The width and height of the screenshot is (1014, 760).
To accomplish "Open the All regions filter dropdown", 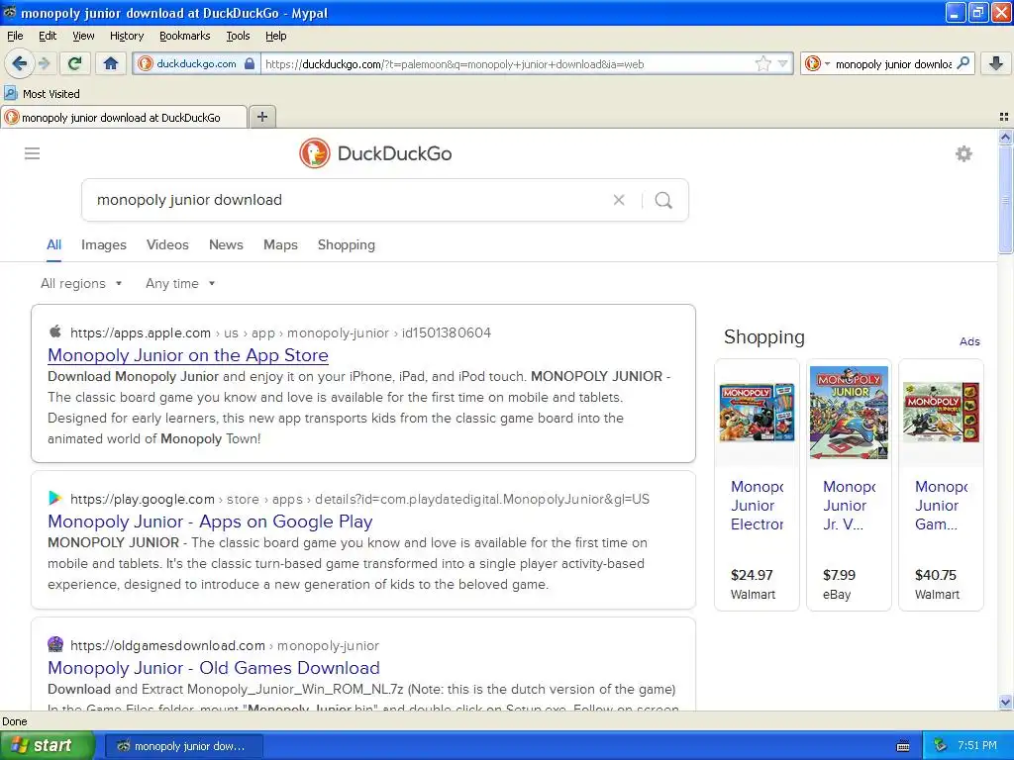I will [x=81, y=284].
